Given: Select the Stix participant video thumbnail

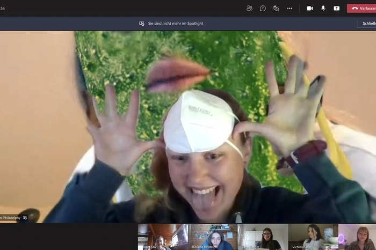Looking at the screenshot, I should point(163,237).
